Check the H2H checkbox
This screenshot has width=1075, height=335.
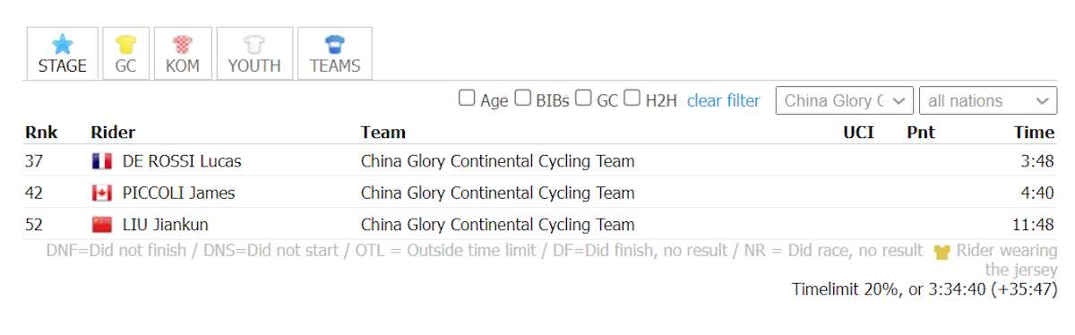632,99
